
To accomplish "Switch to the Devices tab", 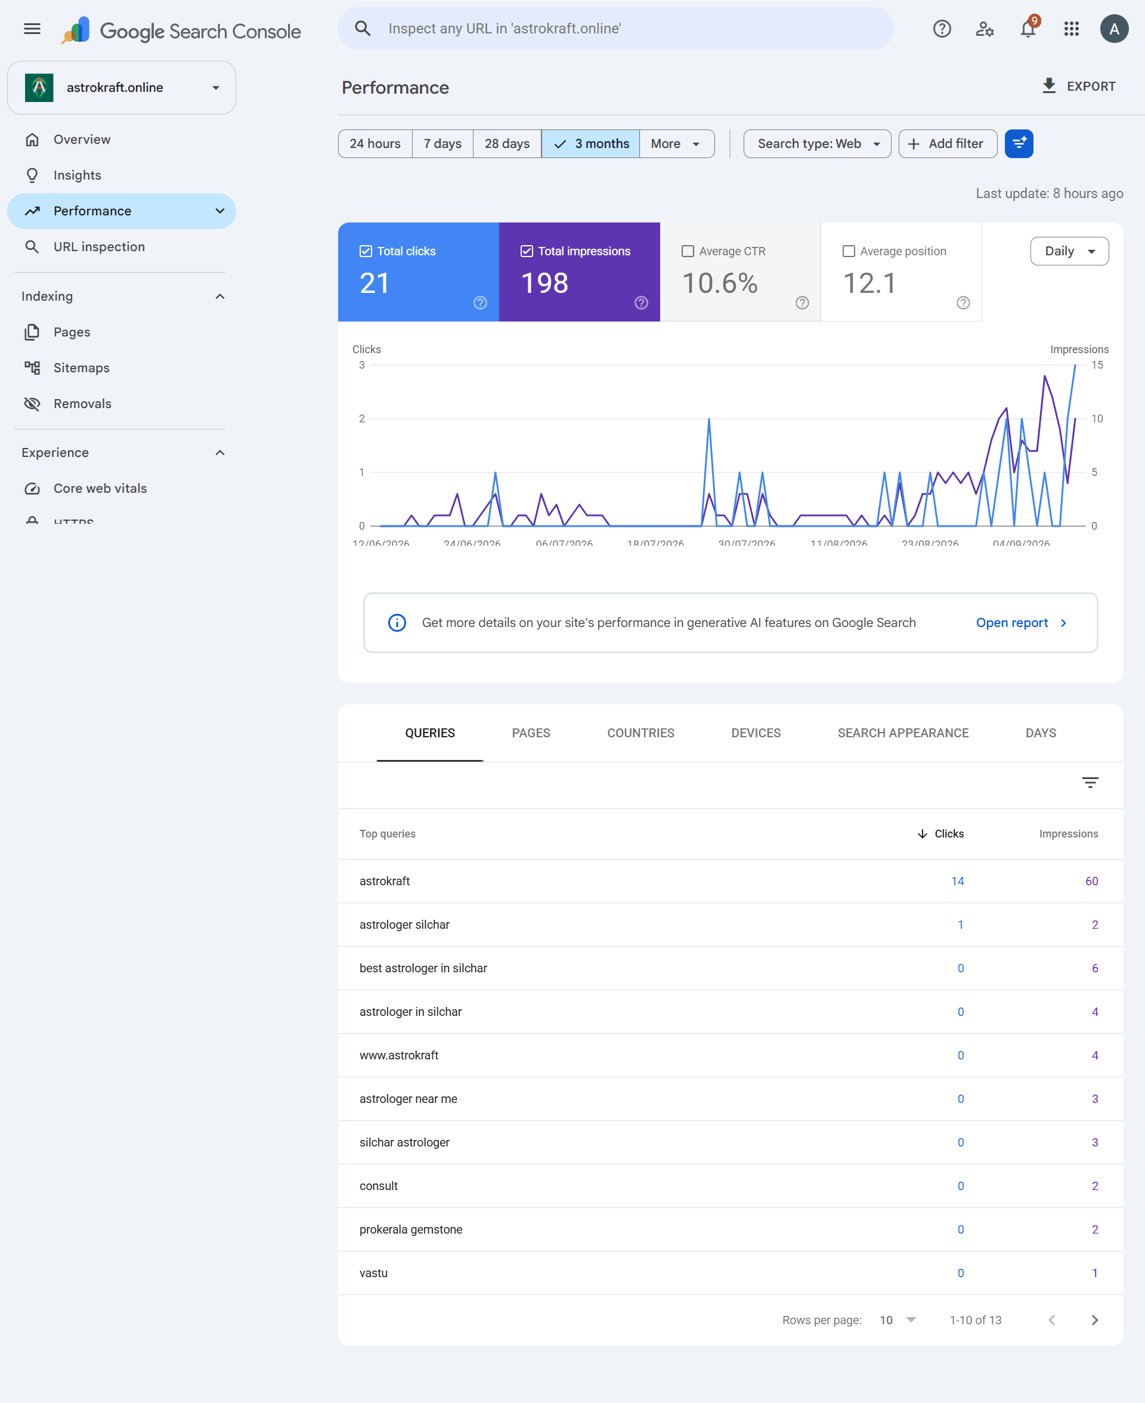I will tap(756, 733).
